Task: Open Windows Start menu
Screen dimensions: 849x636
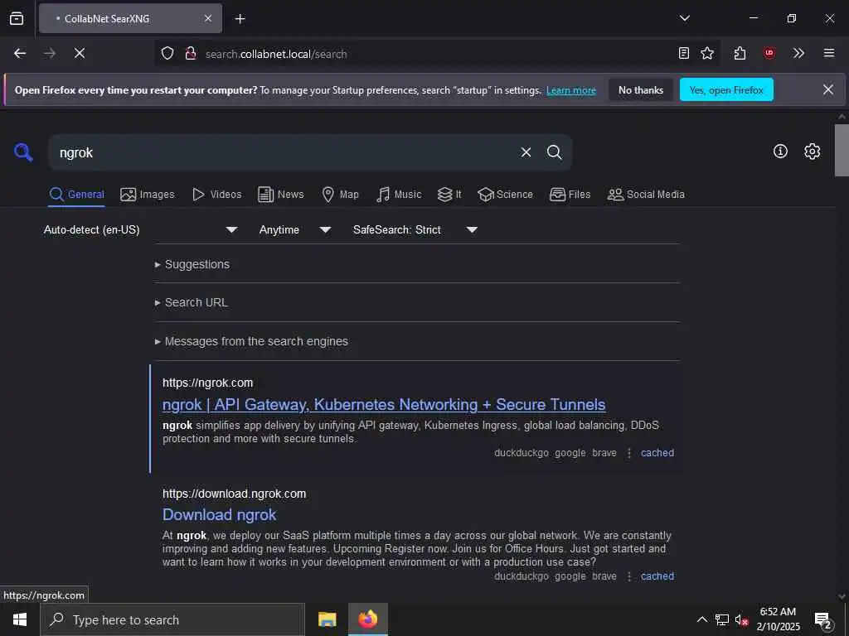Action: pos(20,619)
